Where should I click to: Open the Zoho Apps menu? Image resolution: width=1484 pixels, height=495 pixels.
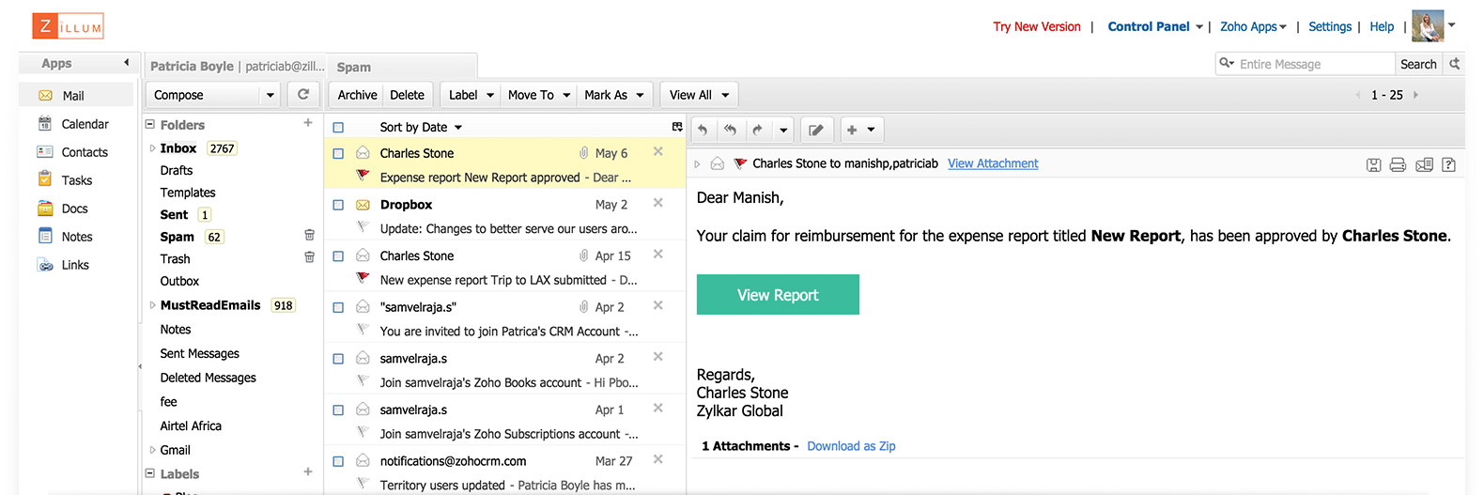[1253, 26]
